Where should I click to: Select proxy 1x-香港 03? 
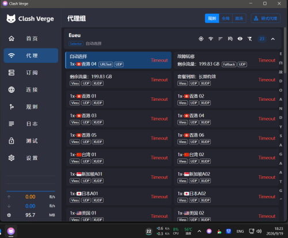pyautogui.click(x=119, y=119)
